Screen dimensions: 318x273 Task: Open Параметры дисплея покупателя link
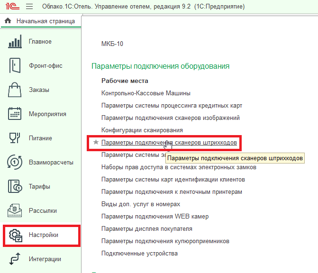[146, 229]
